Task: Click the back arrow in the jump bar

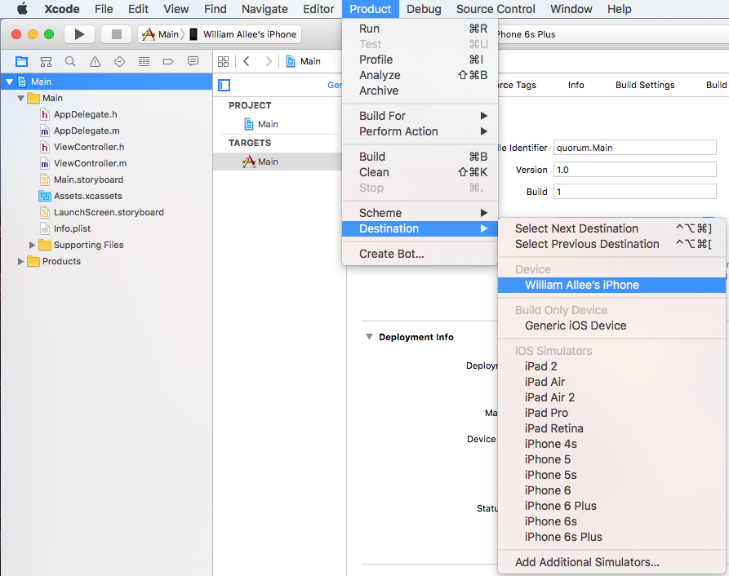Action: [x=246, y=61]
